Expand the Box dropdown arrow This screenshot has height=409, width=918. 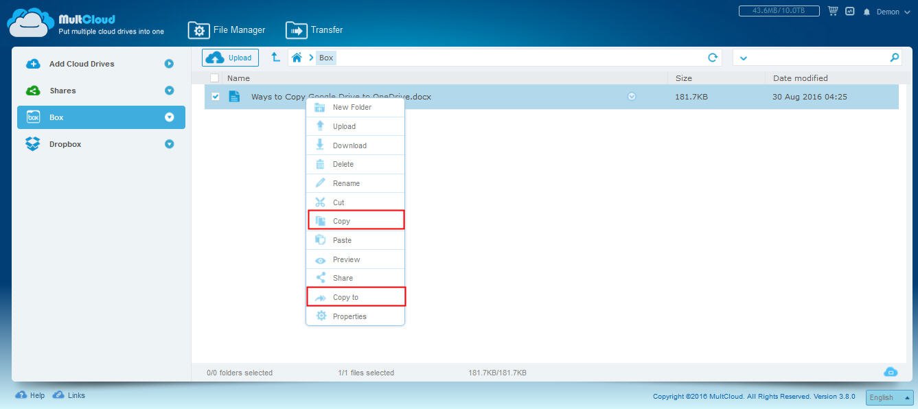point(169,117)
